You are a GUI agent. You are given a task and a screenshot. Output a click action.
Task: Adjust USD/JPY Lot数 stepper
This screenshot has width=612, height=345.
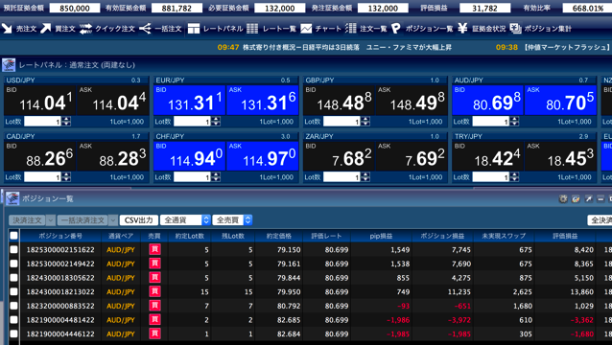pyautogui.click(x=66, y=122)
